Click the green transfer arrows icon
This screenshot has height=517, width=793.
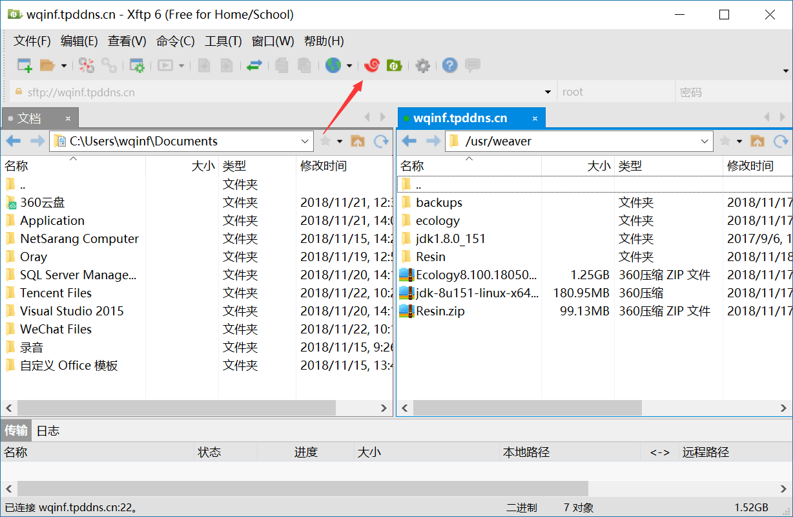pyautogui.click(x=254, y=65)
